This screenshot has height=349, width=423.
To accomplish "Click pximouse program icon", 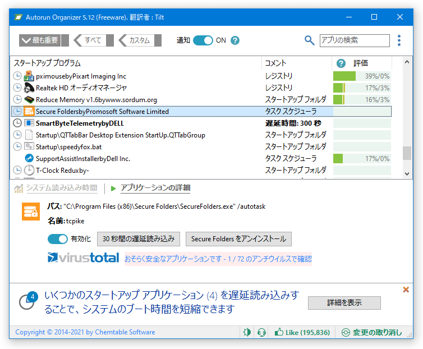I will tap(29, 76).
